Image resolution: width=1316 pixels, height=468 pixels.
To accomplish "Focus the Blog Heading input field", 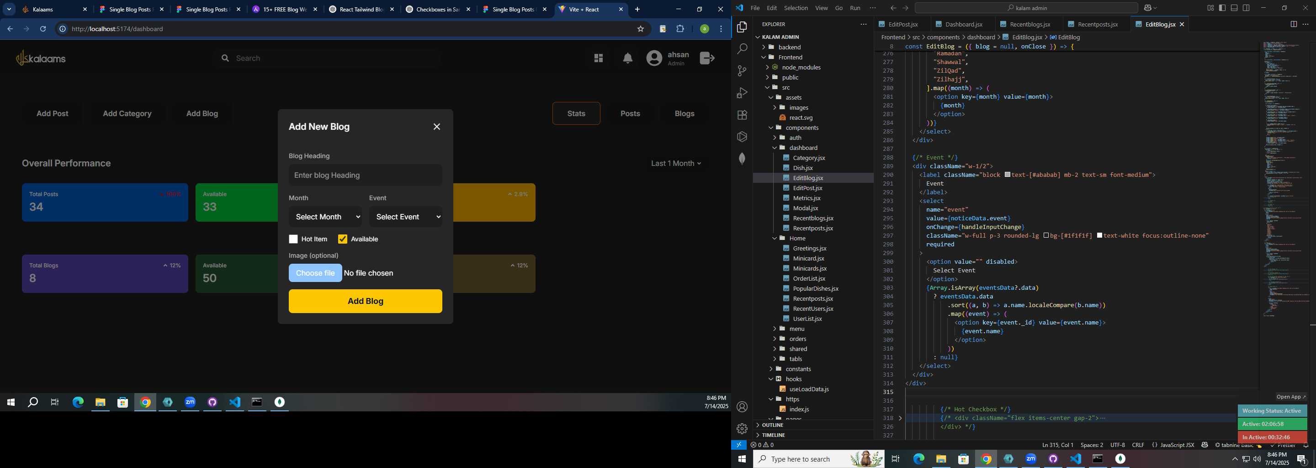I will 365,175.
